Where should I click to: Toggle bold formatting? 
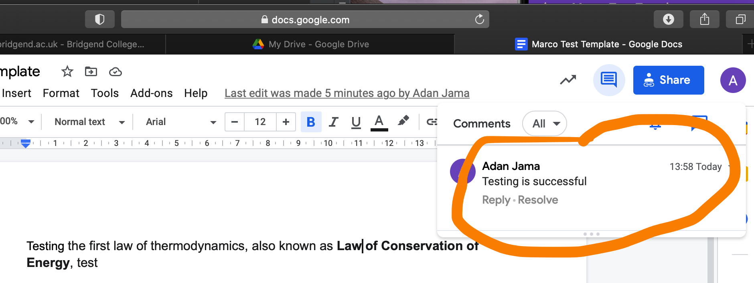point(311,122)
